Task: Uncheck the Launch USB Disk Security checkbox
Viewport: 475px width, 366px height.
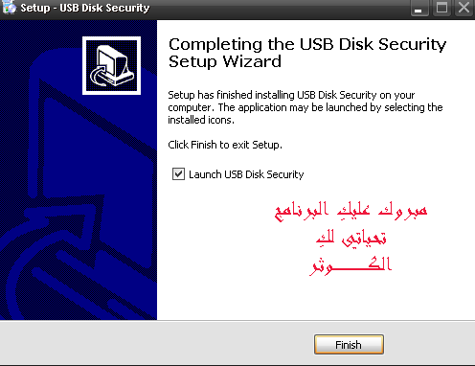Action: pos(178,174)
